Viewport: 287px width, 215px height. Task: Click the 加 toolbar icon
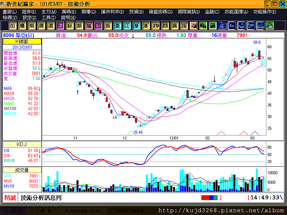pos(12,26)
